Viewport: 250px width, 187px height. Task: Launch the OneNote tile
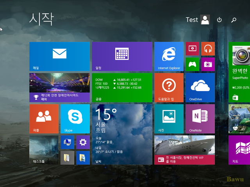click(200, 119)
